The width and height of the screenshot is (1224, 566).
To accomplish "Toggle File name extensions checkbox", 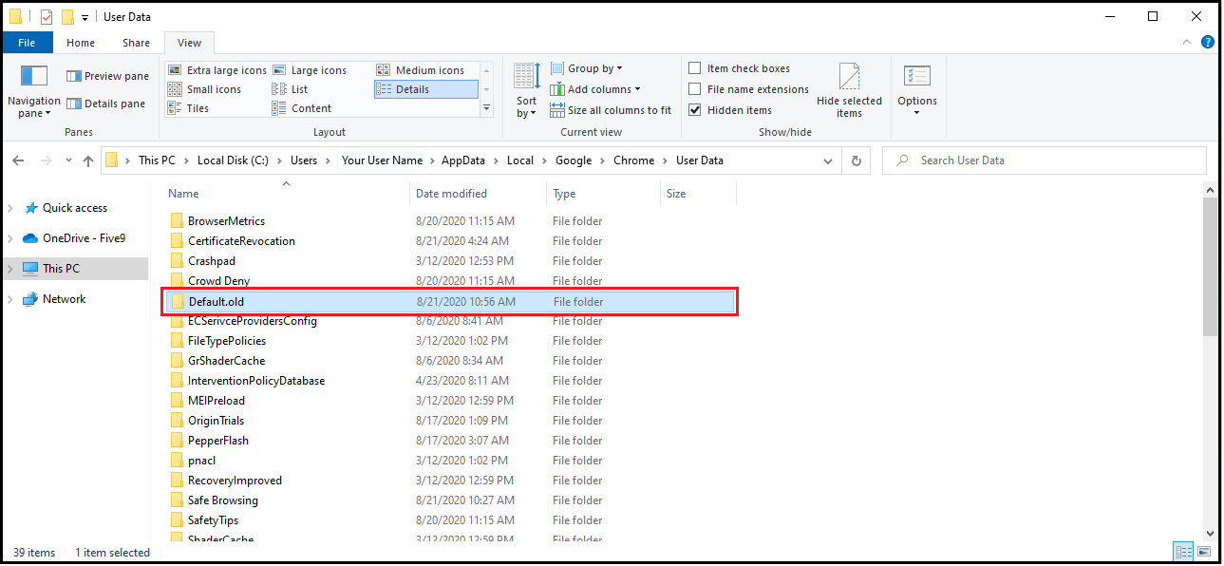I will coord(695,89).
